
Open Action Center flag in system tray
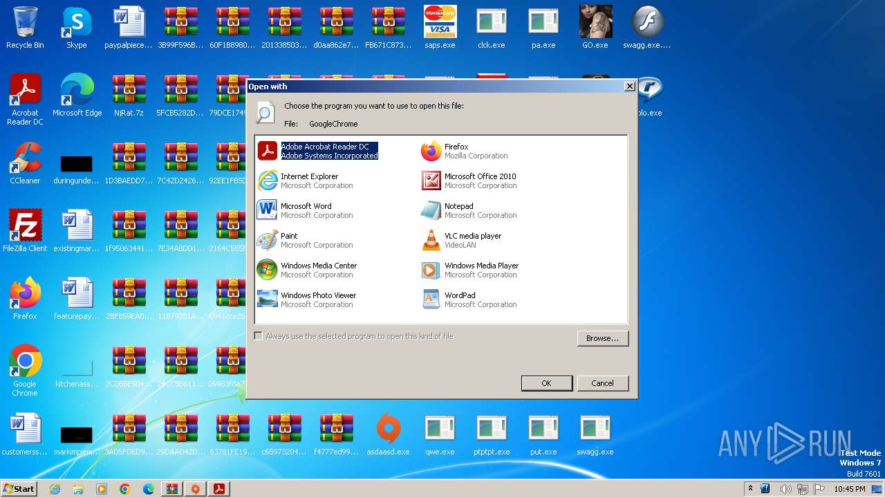click(820, 488)
